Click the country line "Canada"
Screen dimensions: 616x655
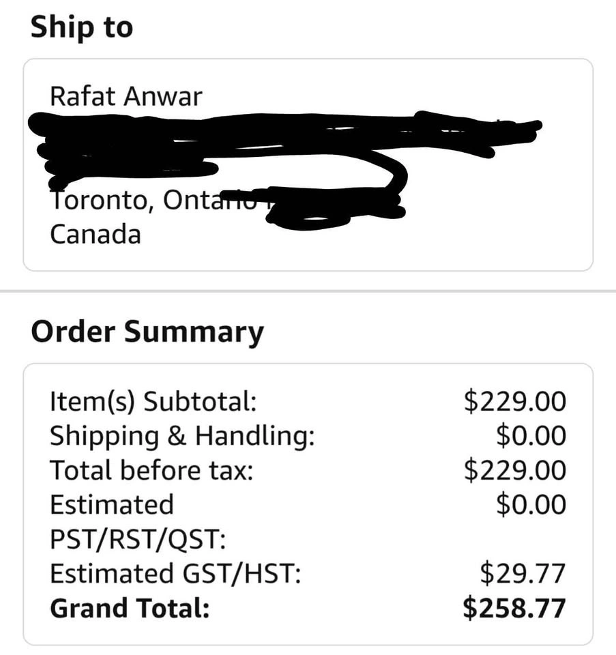[x=96, y=234]
